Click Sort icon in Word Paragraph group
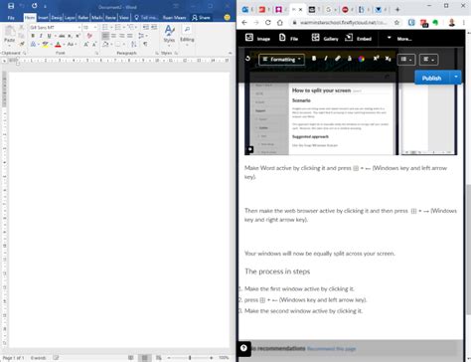471x362 pixels. click(134, 44)
